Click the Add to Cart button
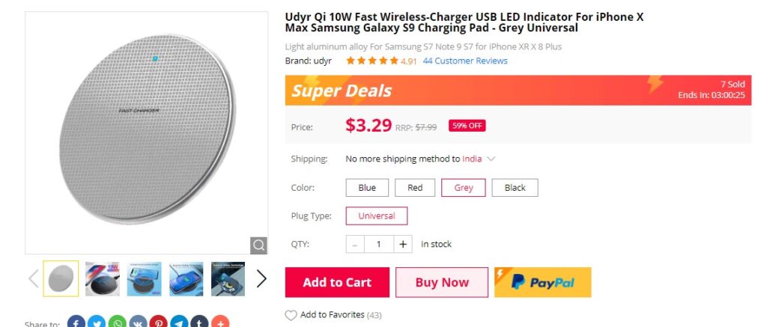The height and width of the screenshot is (327, 767). (337, 282)
